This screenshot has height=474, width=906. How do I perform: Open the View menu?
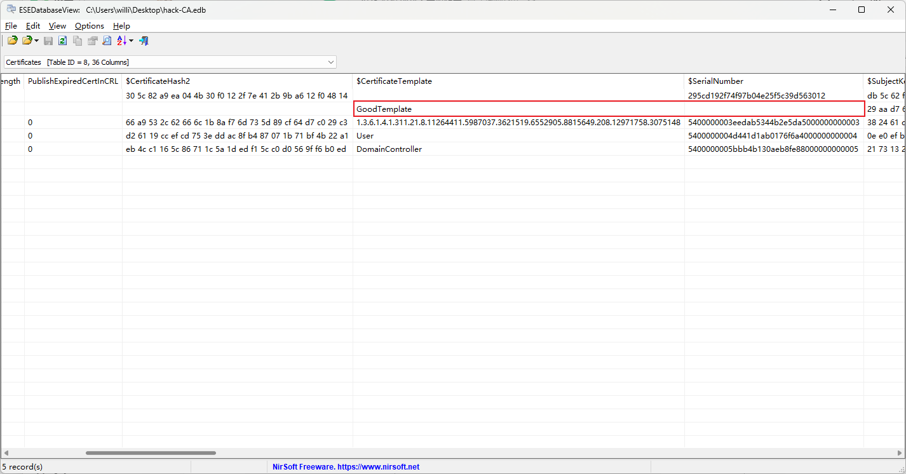57,26
